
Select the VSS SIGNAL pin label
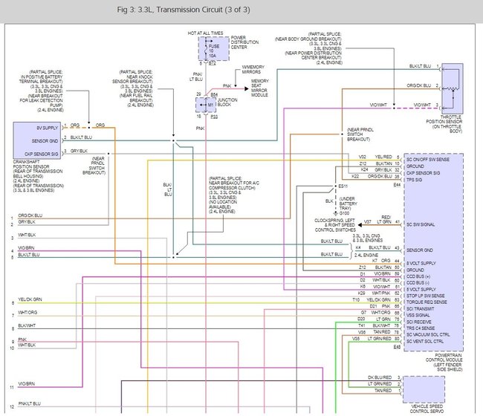[418, 315]
